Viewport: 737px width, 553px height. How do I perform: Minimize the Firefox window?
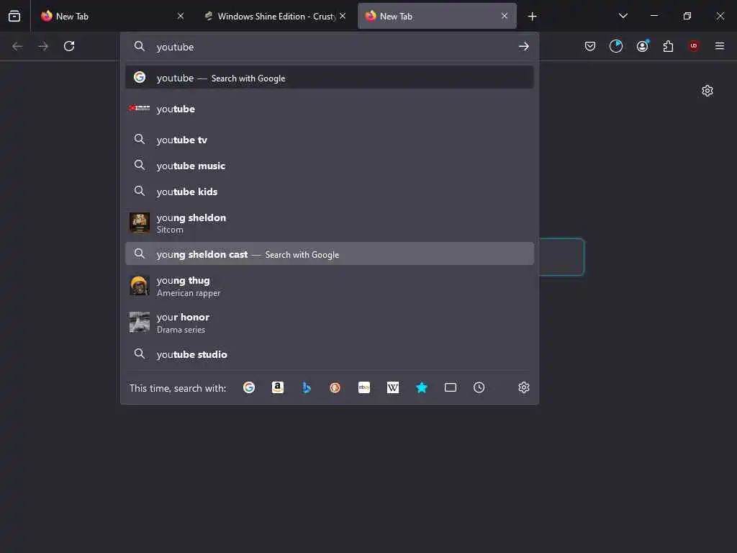(654, 16)
